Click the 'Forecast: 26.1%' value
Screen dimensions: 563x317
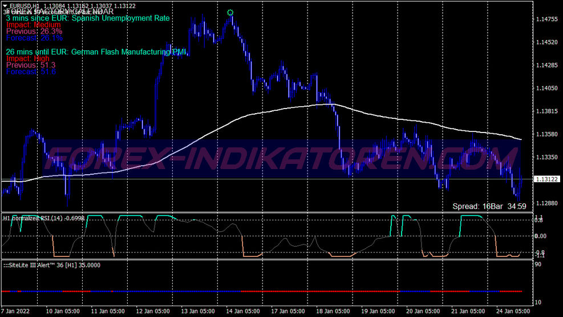point(34,38)
